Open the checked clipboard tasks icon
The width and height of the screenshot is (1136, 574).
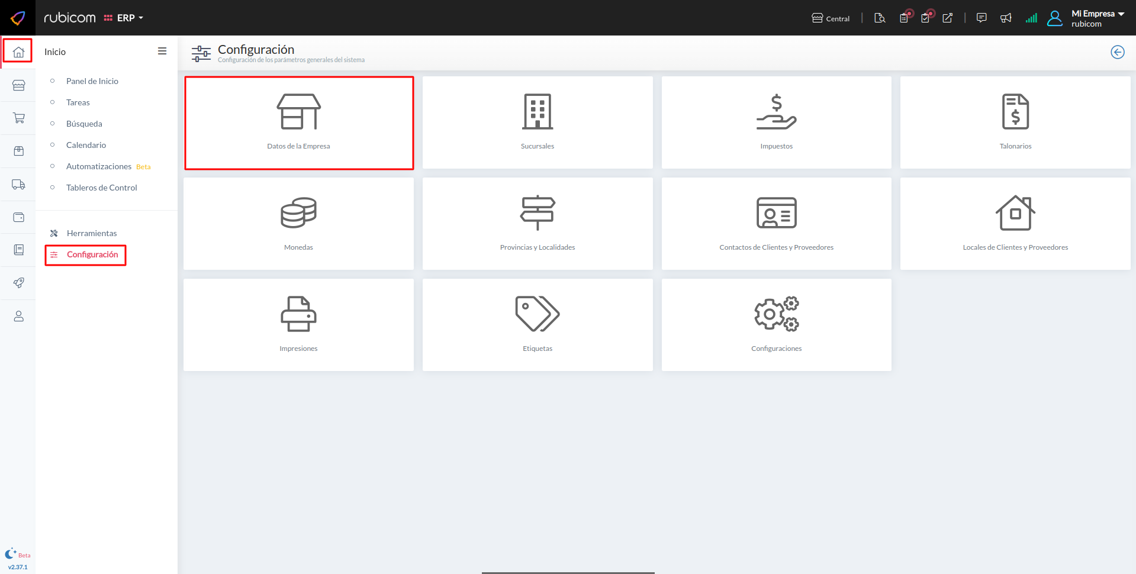pos(926,18)
